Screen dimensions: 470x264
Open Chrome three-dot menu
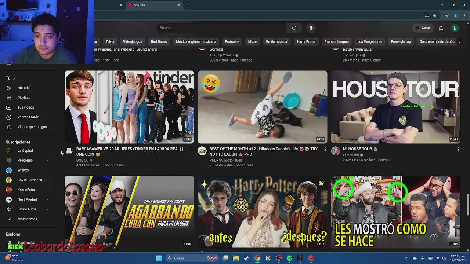point(465,15)
